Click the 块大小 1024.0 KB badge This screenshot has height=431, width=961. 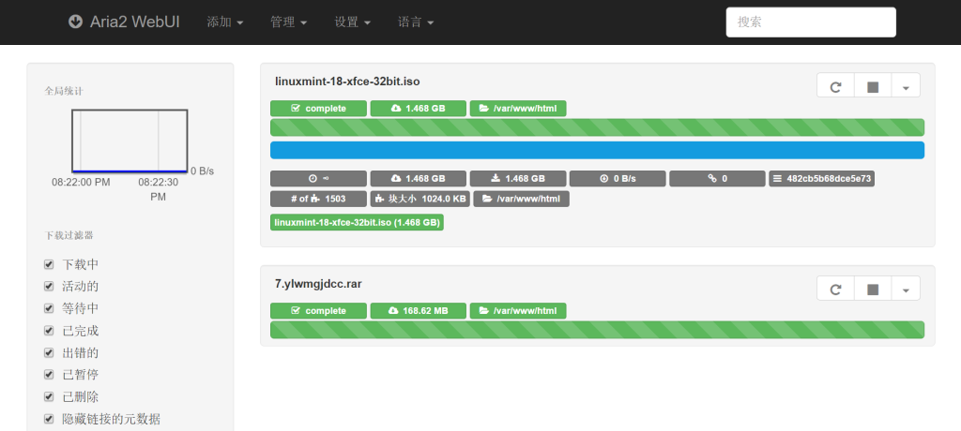419,199
